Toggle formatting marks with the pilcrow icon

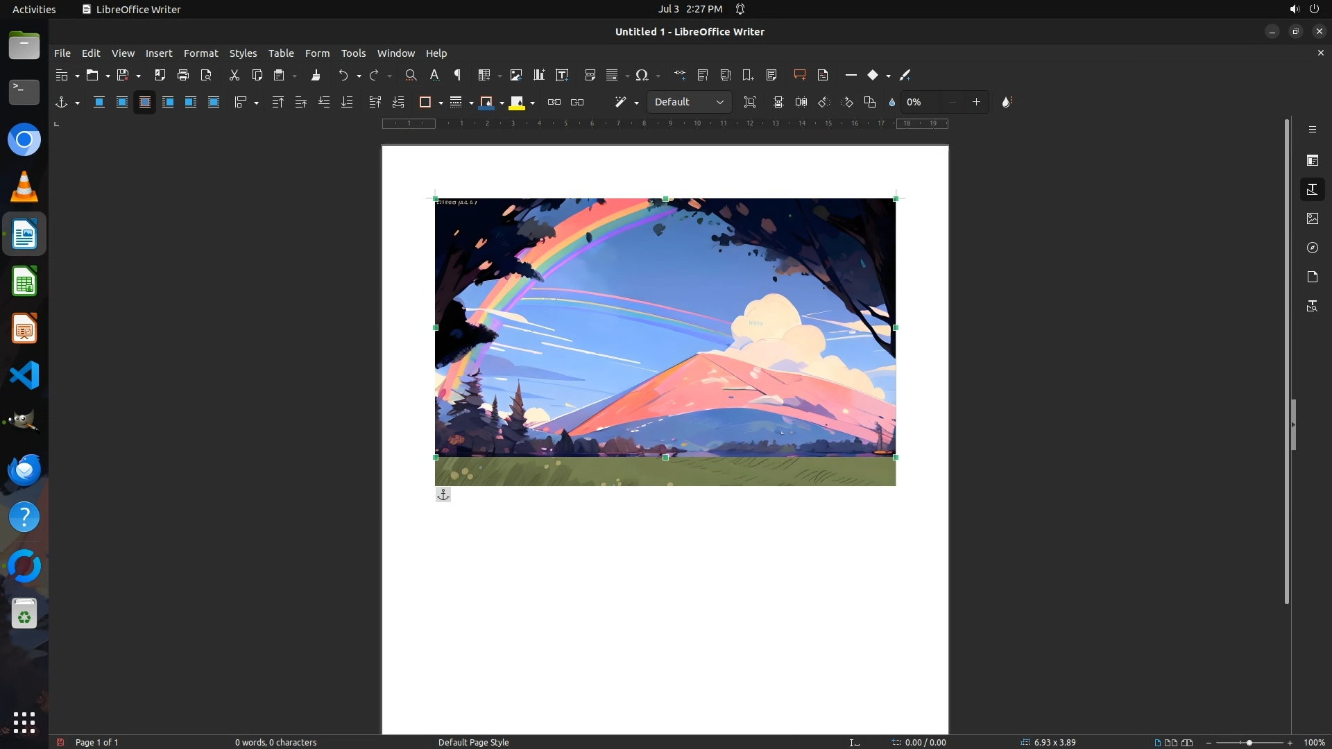457,75
